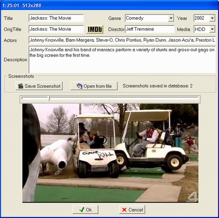The image size is (219, 218).
Task: Click the 2002 value in Year box
Action: point(199,18)
